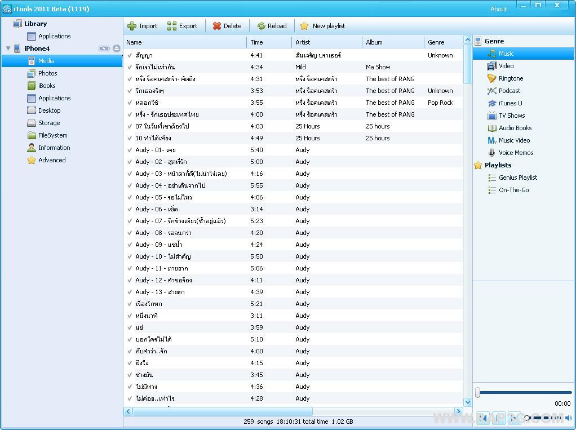The height and width of the screenshot is (430, 576).
Task: Uncheck the หนึ่งนาที song checkmark
Action: 130,316
